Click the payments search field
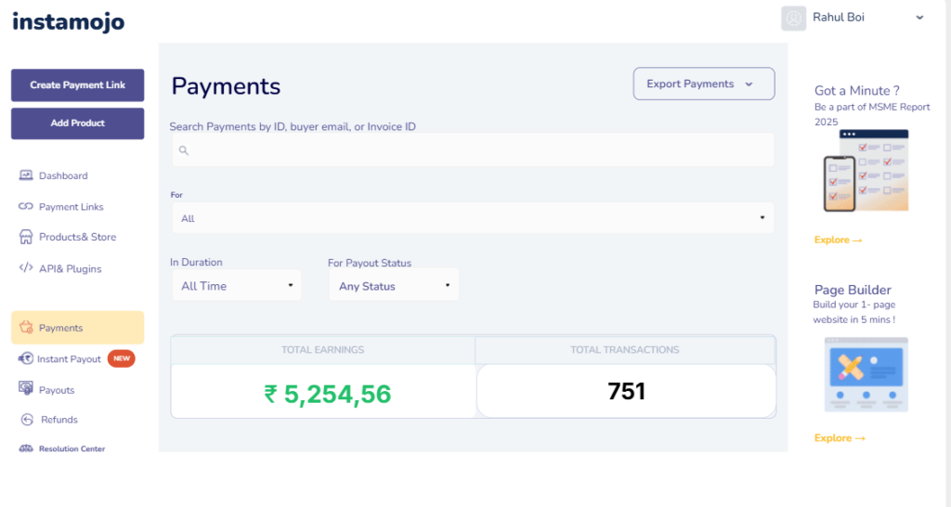Viewport: 951px width, 507px height. [473, 149]
